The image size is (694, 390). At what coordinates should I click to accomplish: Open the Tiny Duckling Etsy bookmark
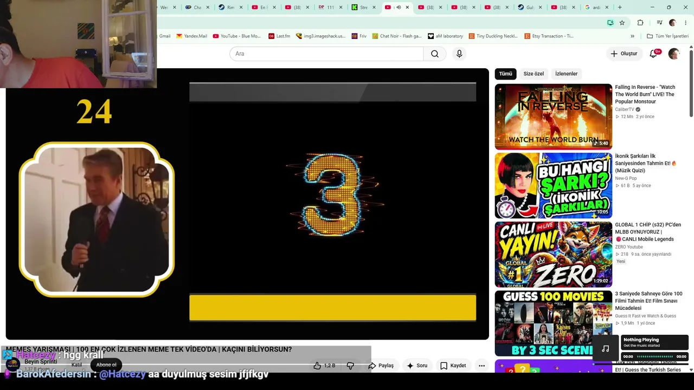pos(493,36)
